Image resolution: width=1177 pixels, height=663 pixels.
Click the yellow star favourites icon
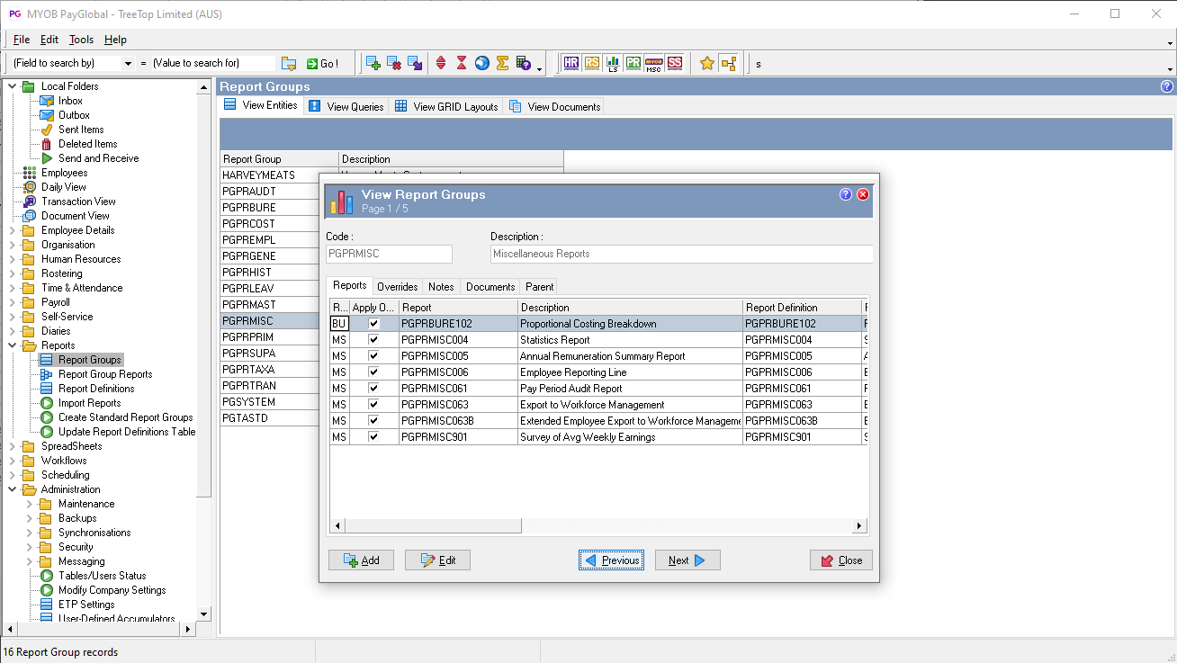(707, 63)
